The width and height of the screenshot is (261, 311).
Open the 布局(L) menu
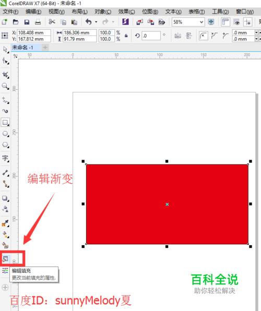point(79,11)
